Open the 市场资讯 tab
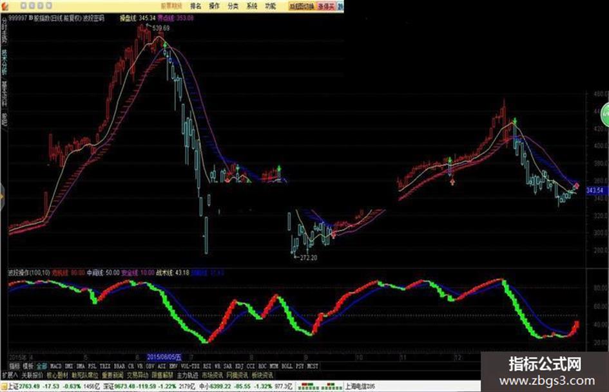 click(x=213, y=375)
